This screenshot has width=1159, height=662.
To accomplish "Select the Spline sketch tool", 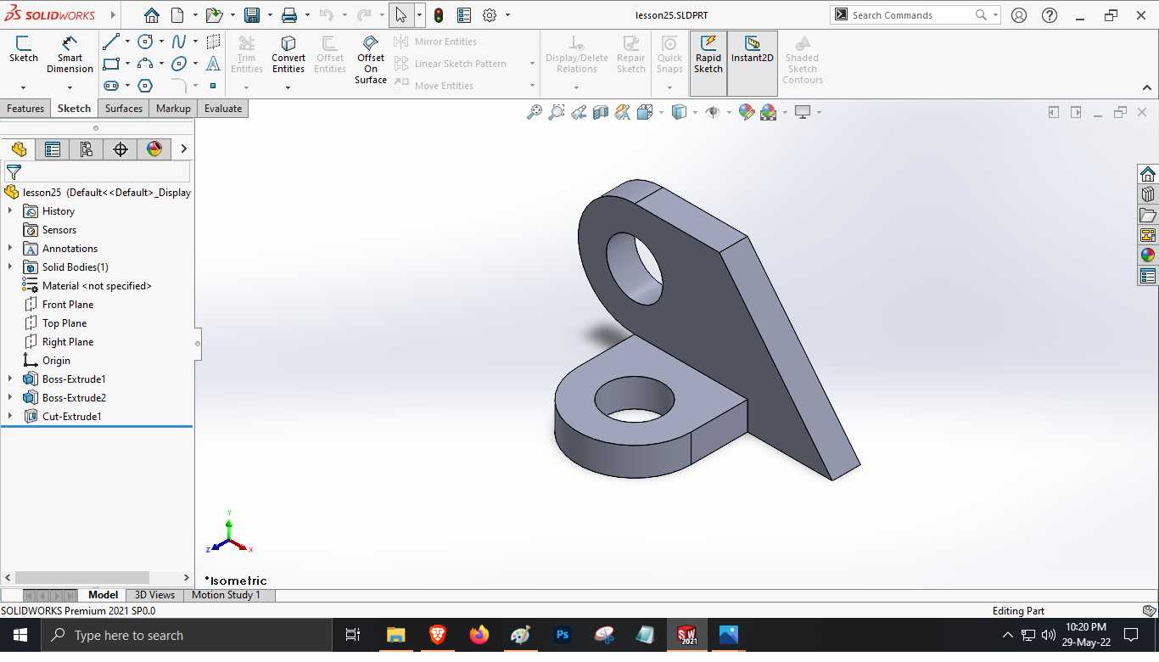I will 179,42.
